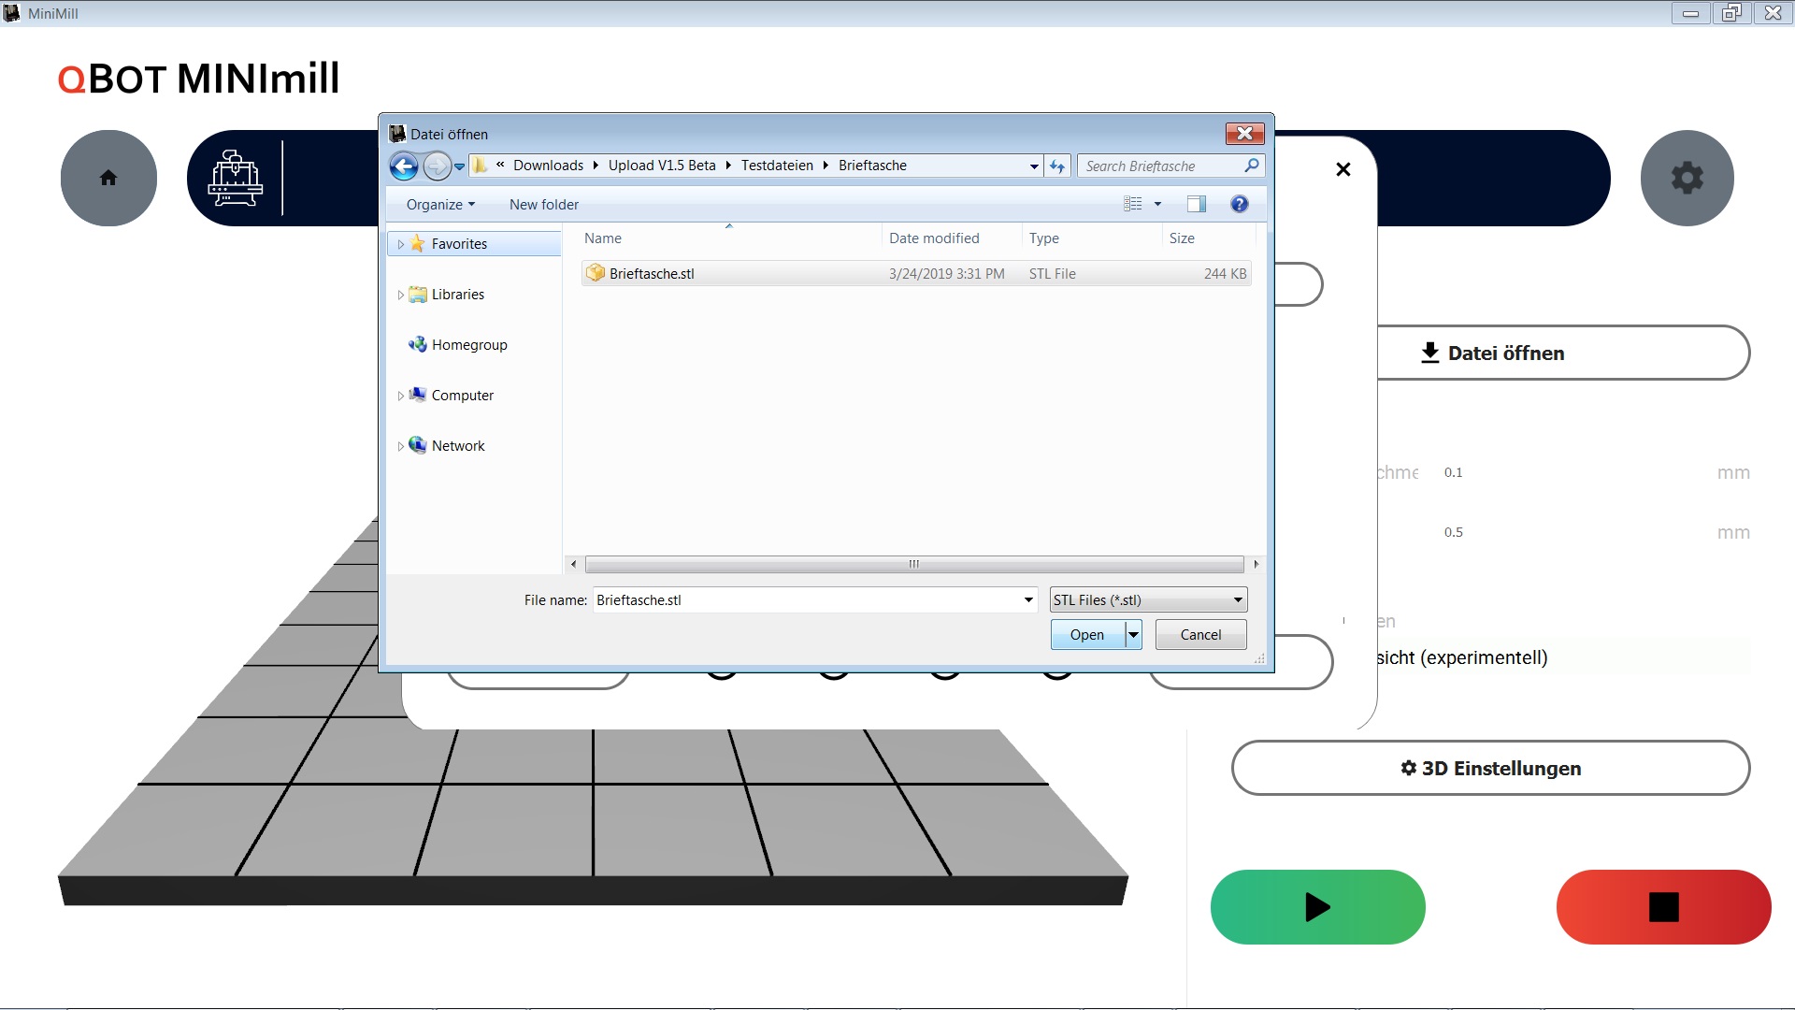Viewport: 1795px width, 1010px height.
Task: Navigate forward in file dialog
Action: pyautogui.click(x=437, y=166)
